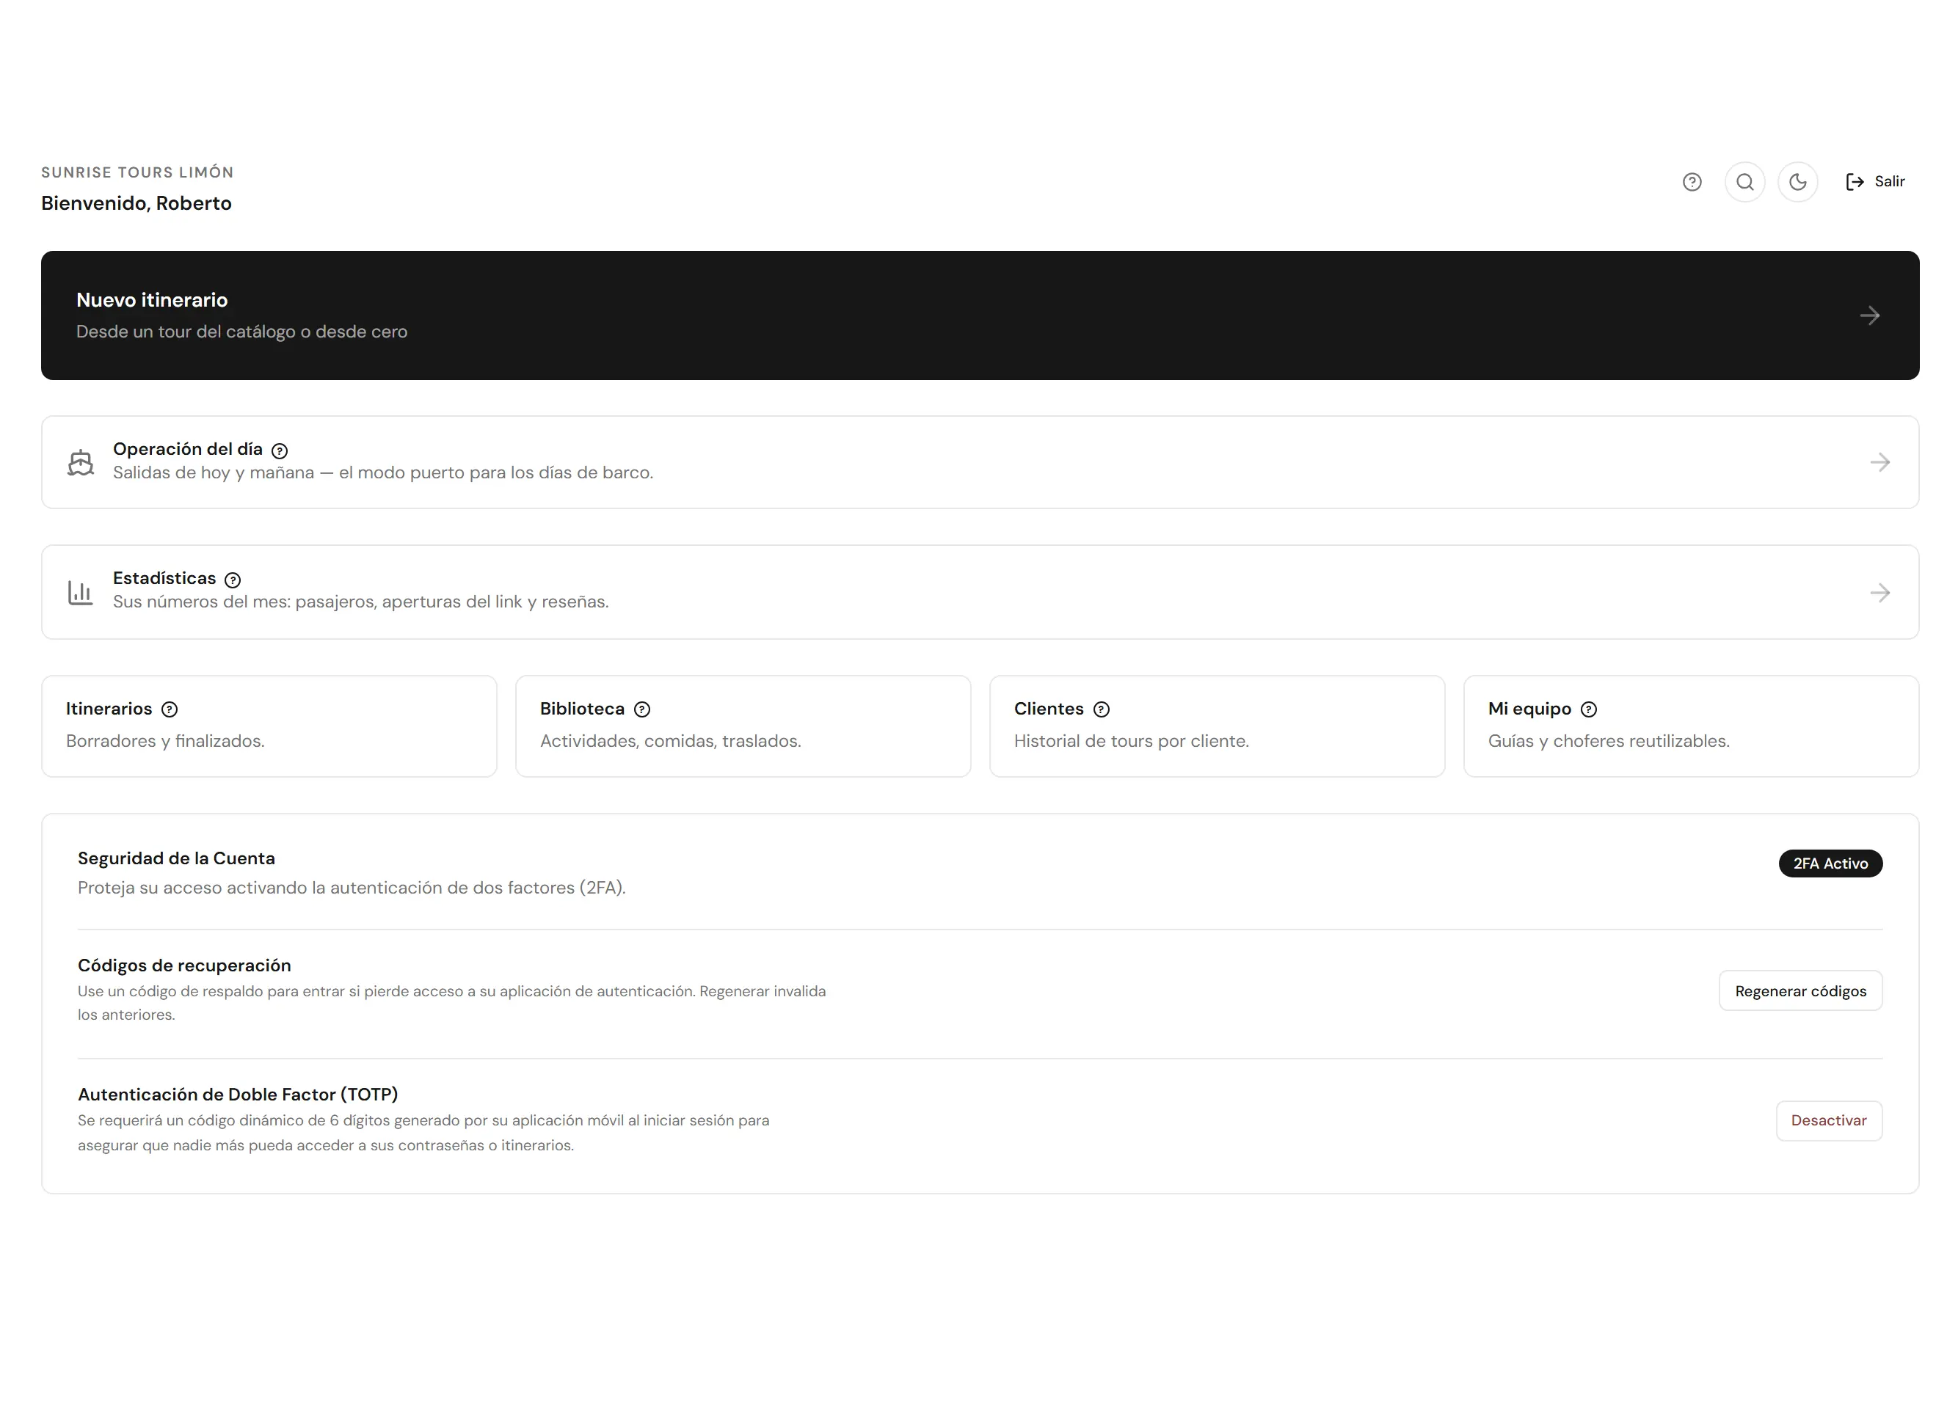The width and height of the screenshot is (1936, 1413).
Task: Click the Salir logout button
Action: click(1874, 182)
